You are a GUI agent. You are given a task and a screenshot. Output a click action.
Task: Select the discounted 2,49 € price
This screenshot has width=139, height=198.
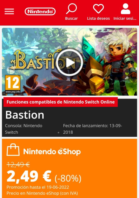[29, 176]
